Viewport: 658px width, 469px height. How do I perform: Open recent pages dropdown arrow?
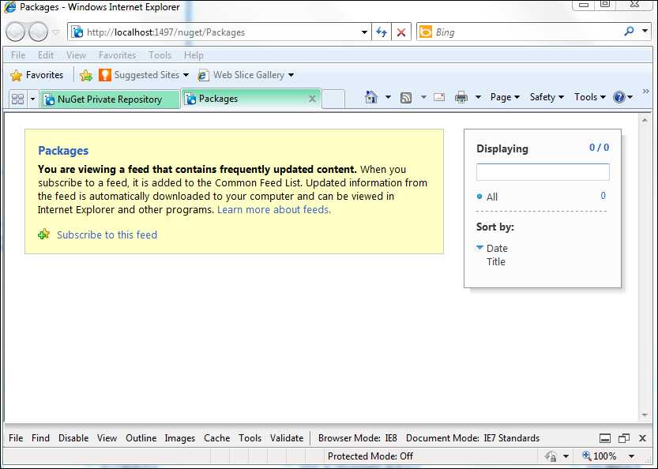click(x=55, y=32)
